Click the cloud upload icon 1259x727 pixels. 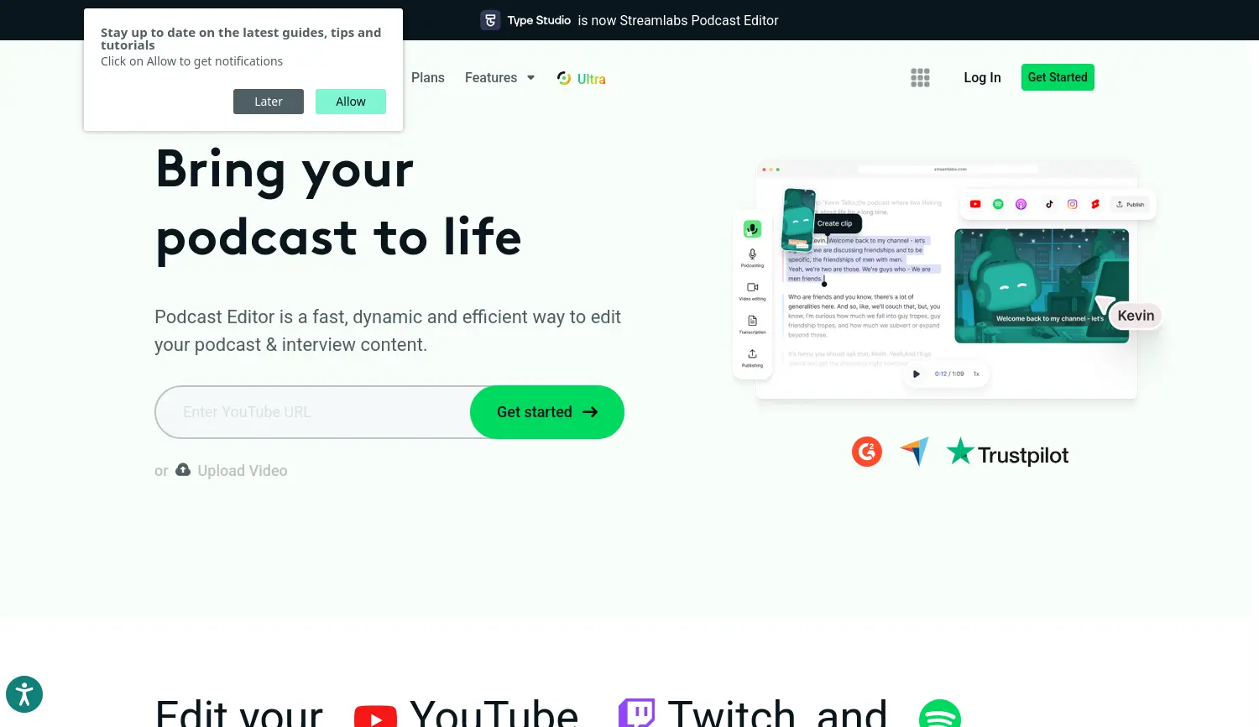click(183, 470)
